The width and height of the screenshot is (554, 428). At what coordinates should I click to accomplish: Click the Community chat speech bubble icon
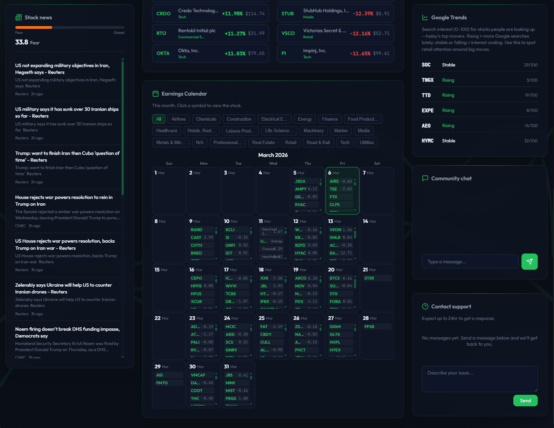[425, 178]
